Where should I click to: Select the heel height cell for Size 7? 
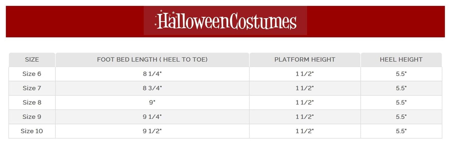(x=401, y=88)
